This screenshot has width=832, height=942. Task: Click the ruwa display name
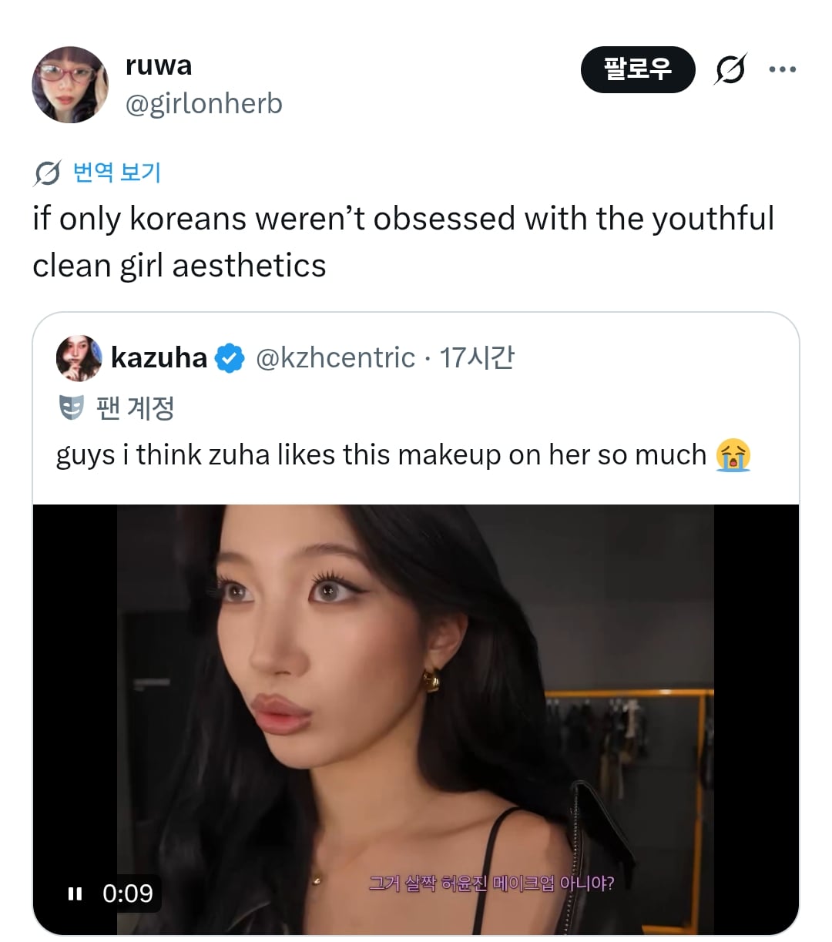pyautogui.click(x=159, y=65)
